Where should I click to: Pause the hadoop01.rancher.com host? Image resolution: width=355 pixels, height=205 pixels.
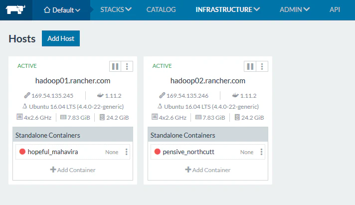(x=115, y=66)
